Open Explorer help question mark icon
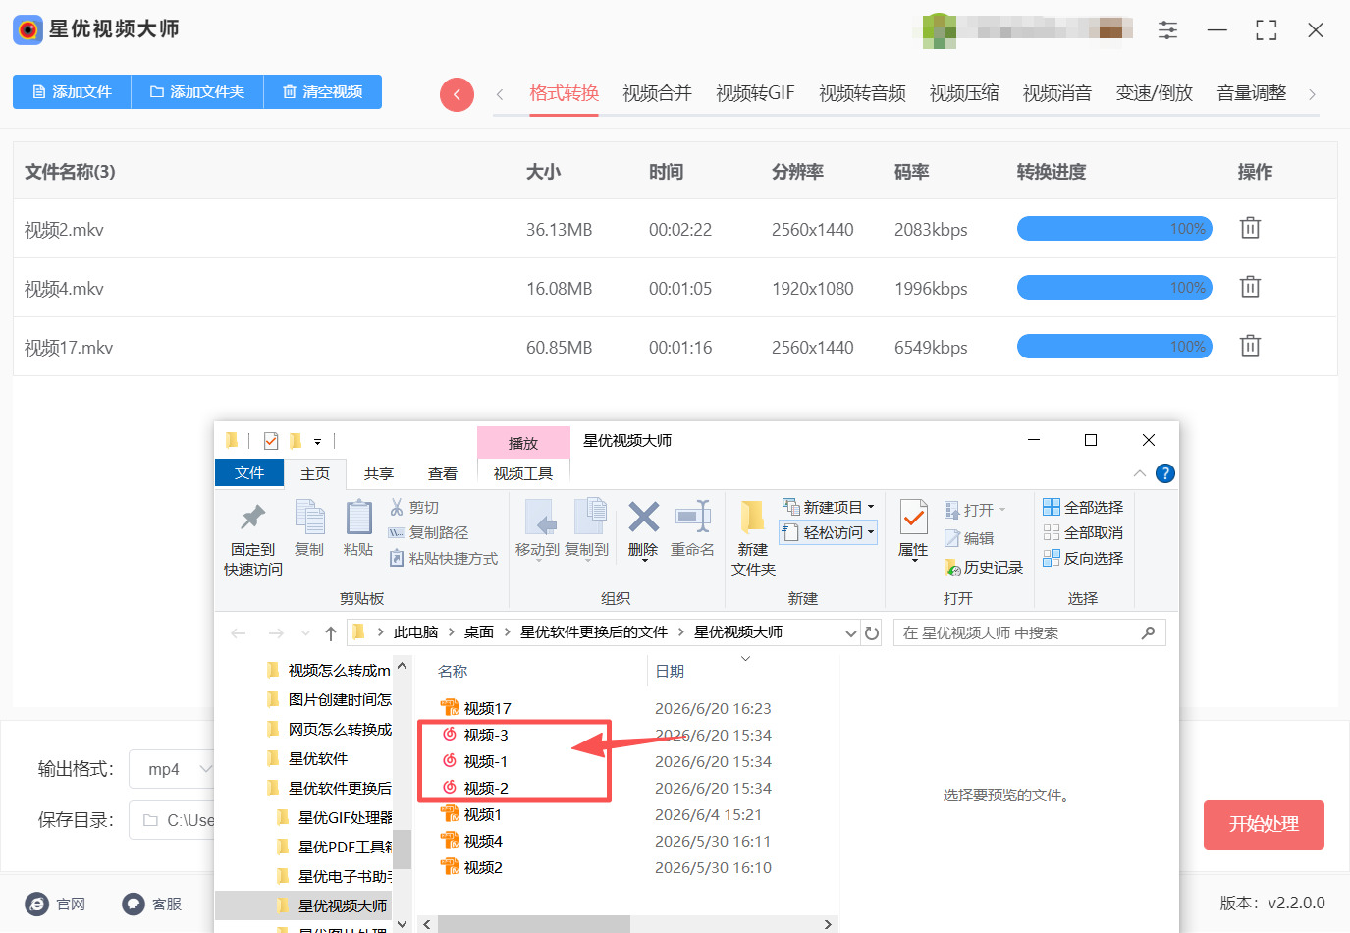1350x933 pixels. [1165, 473]
